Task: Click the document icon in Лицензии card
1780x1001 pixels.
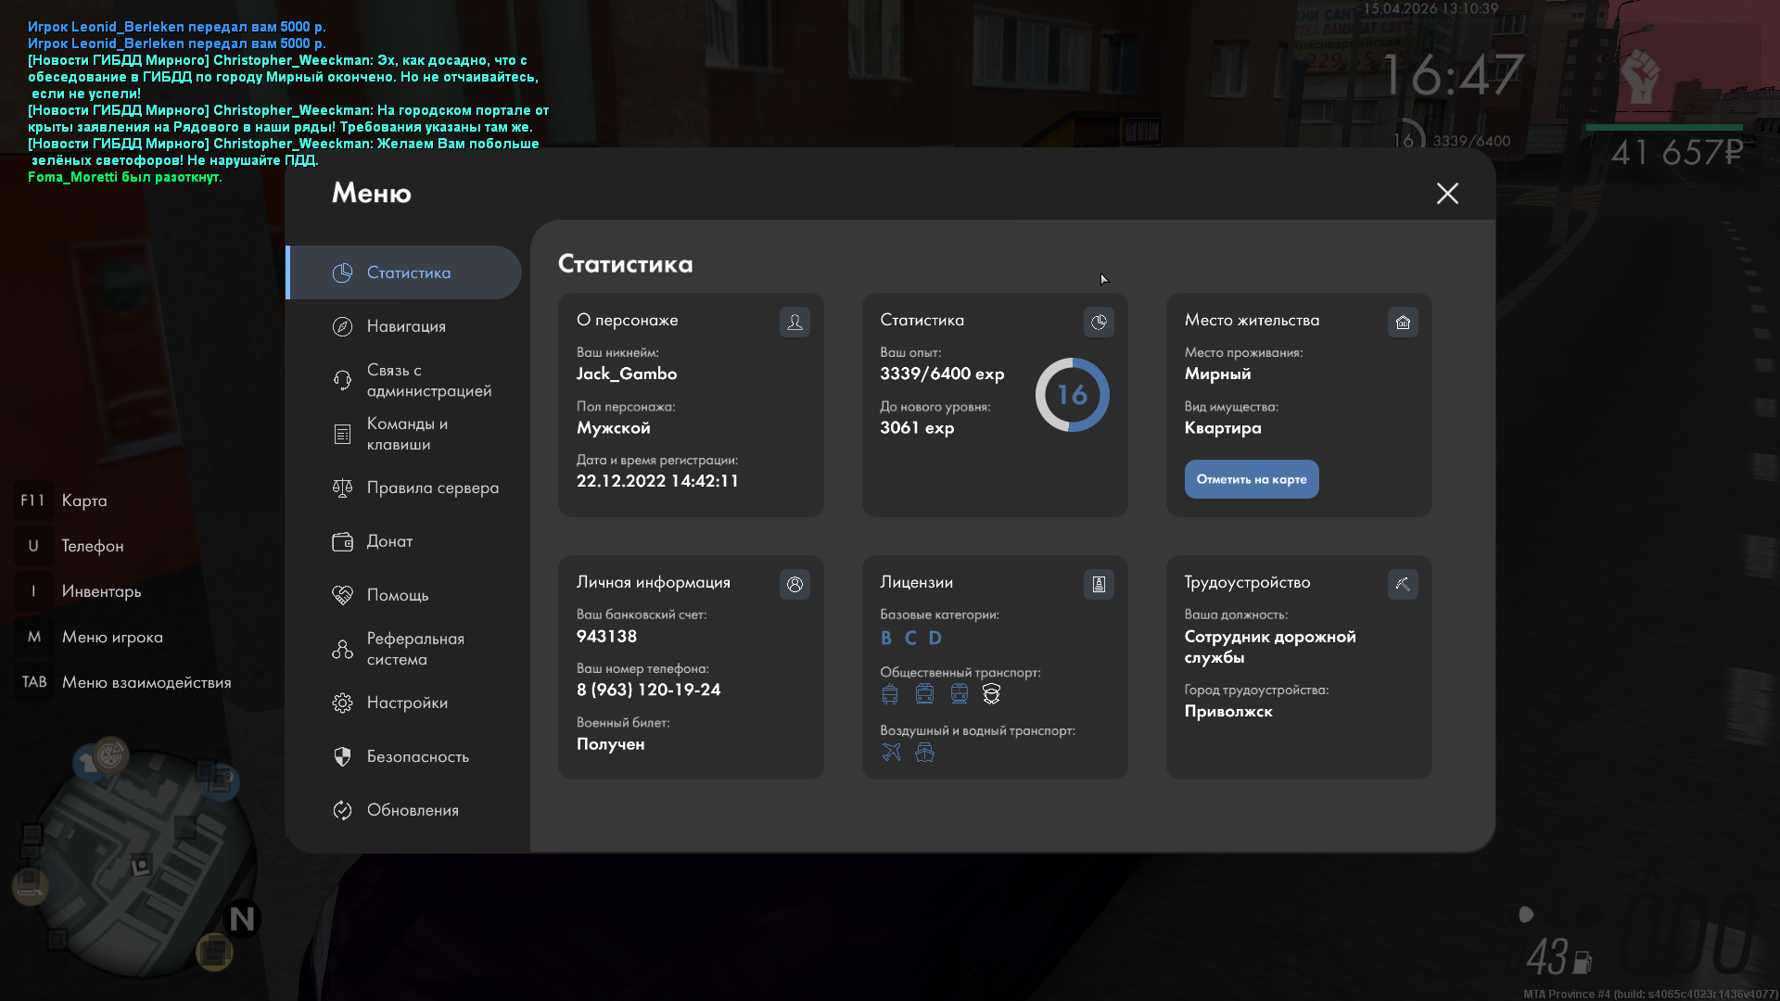Action: pos(1099,584)
